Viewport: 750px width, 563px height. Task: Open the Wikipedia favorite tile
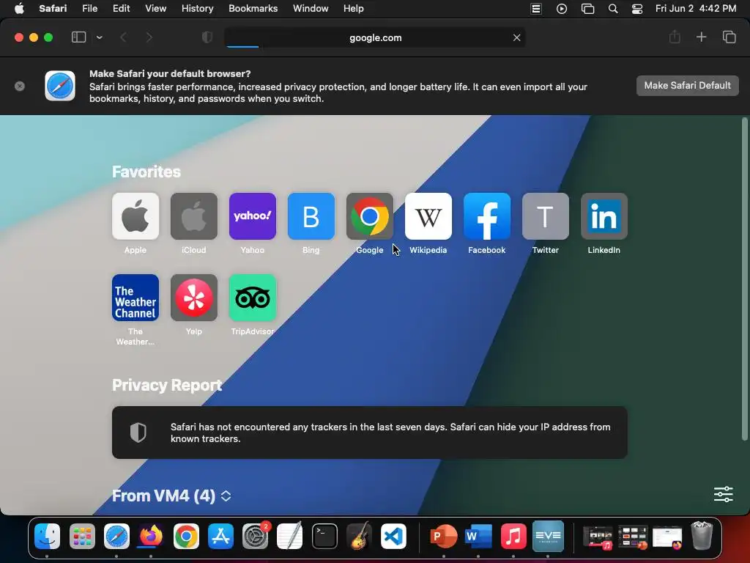pyautogui.click(x=428, y=216)
